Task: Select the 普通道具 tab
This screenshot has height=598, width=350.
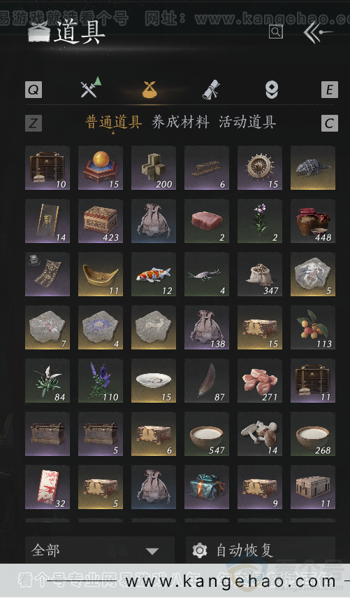Action: point(114,123)
